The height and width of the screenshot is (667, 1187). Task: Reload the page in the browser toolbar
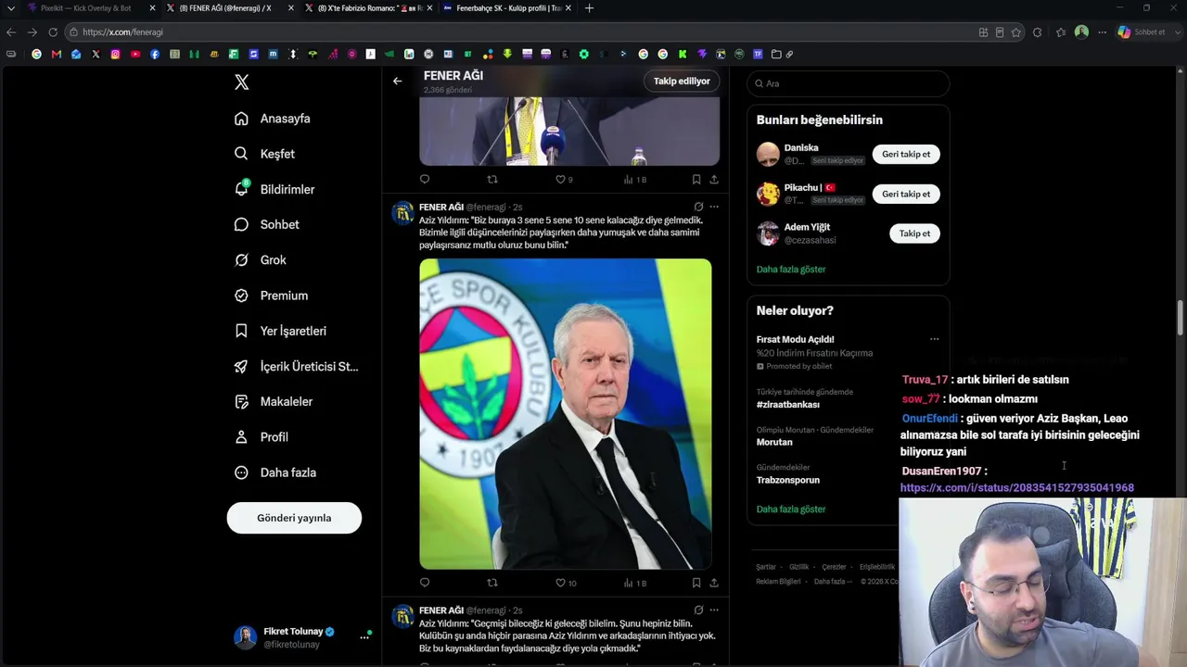(53, 32)
